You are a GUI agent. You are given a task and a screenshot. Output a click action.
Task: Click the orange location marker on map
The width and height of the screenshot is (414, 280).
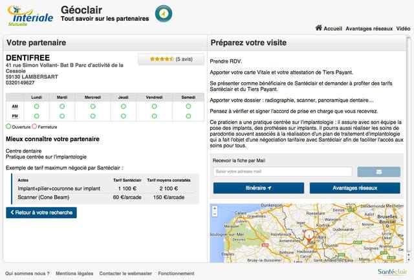pyautogui.click(x=309, y=236)
